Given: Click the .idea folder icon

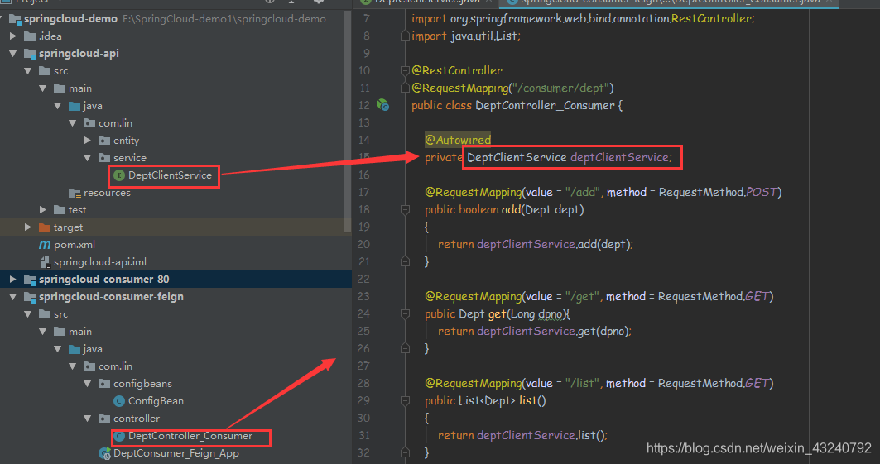Looking at the screenshot, I should point(30,36).
